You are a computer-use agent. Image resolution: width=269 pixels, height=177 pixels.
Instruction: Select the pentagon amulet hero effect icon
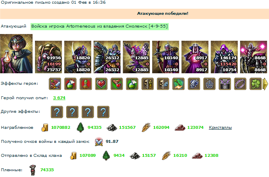[209, 84]
